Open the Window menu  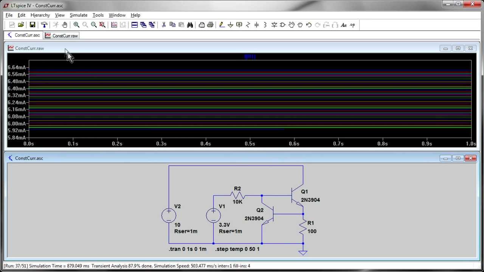click(x=117, y=15)
